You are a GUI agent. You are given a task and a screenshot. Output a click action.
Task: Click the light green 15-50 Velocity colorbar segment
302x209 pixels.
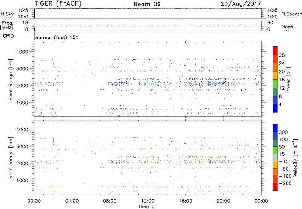[275, 150]
